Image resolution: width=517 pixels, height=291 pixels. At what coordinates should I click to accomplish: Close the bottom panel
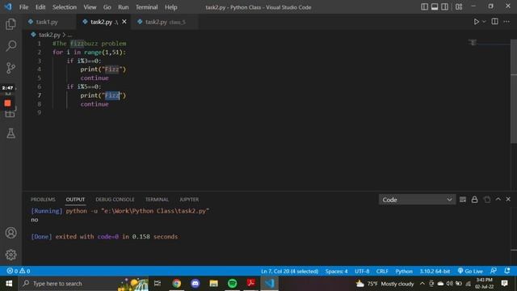coord(508,200)
